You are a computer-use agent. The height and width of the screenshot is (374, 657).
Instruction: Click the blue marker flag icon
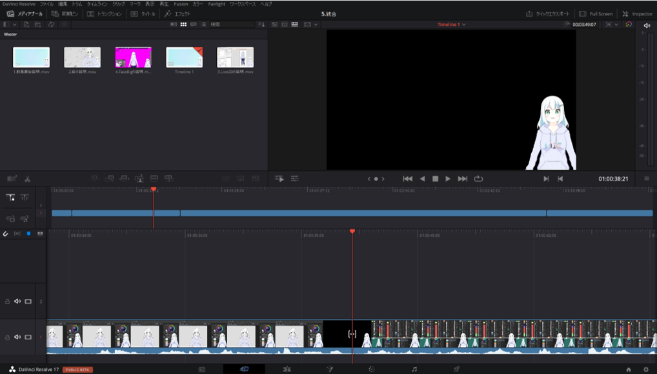point(28,233)
